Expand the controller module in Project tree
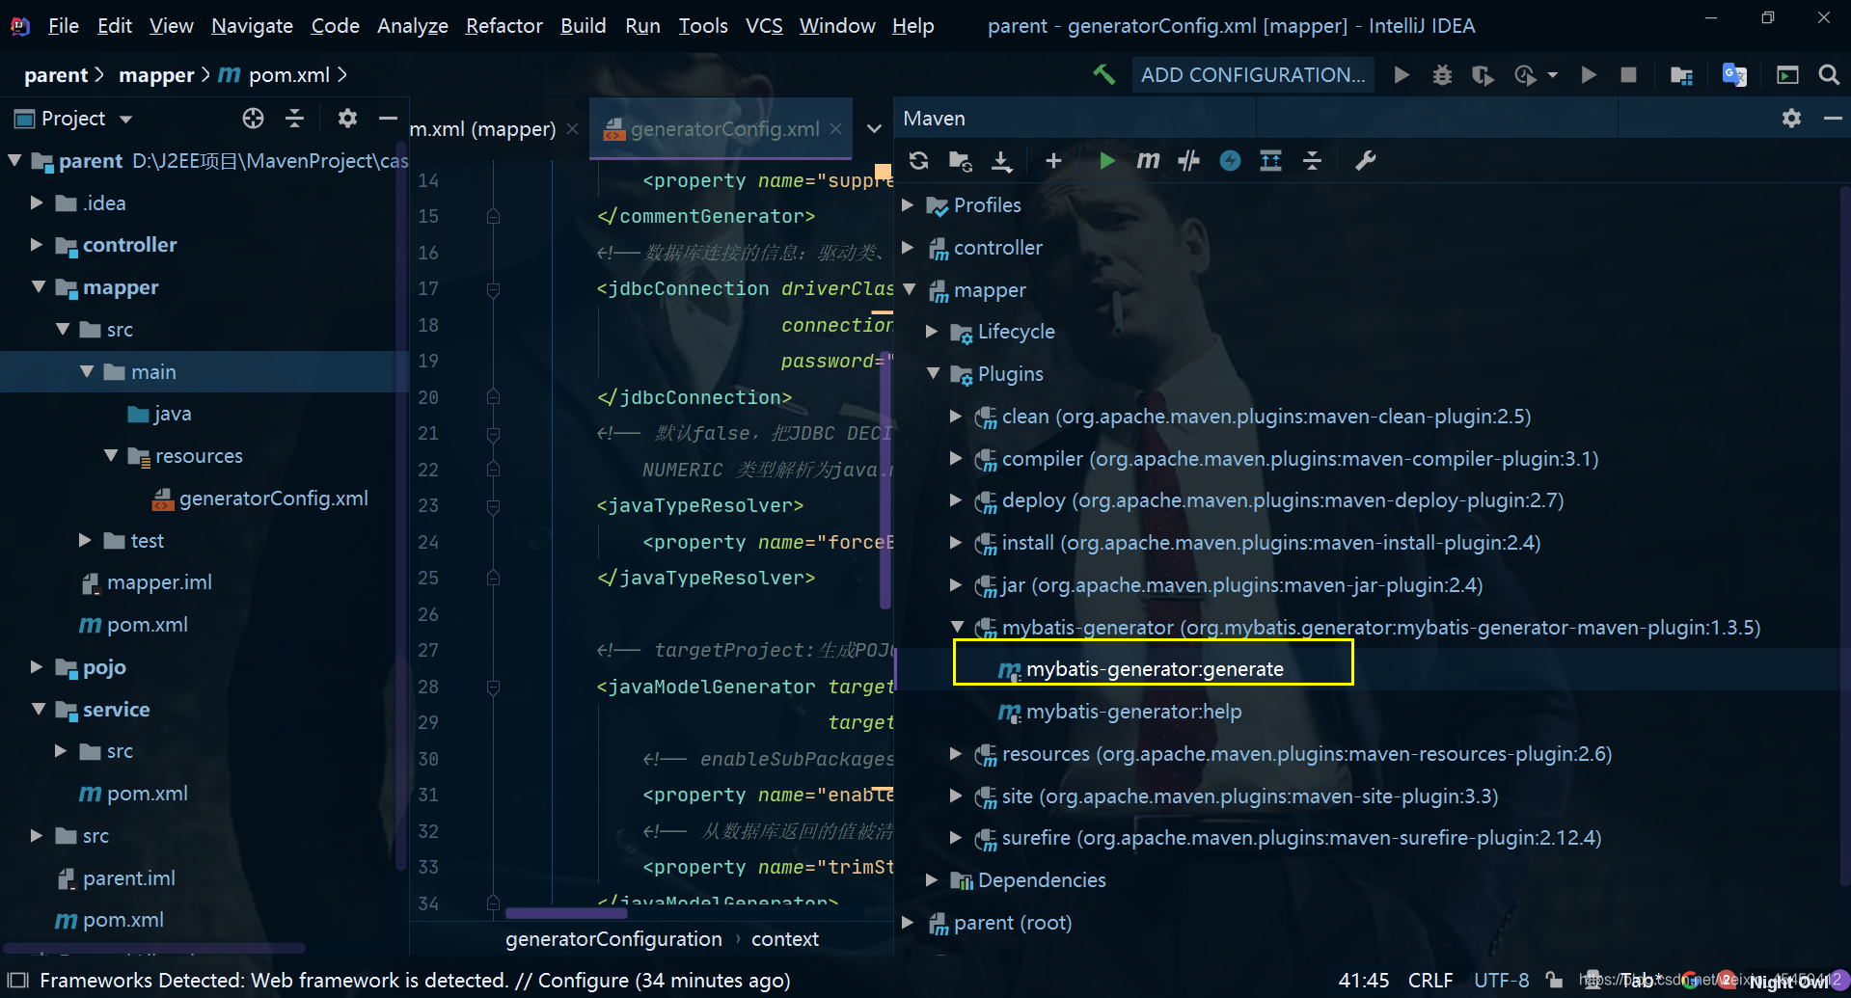The height and width of the screenshot is (998, 1851). (37, 245)
